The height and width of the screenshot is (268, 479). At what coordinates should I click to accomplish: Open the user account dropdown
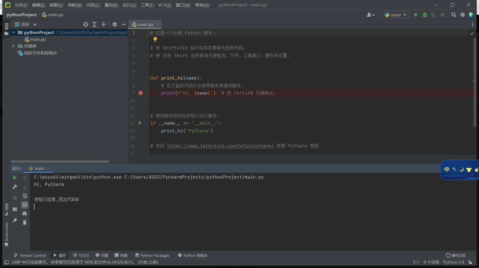click(371, 15)
